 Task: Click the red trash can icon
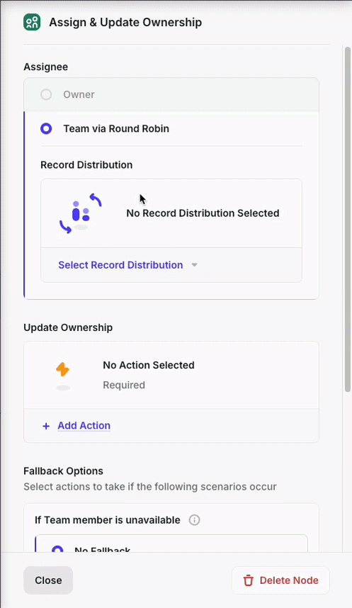click(248, 580)
